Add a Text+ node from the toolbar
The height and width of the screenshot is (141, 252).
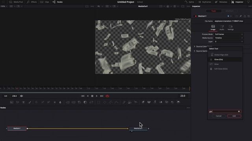[x=24, y=102]
